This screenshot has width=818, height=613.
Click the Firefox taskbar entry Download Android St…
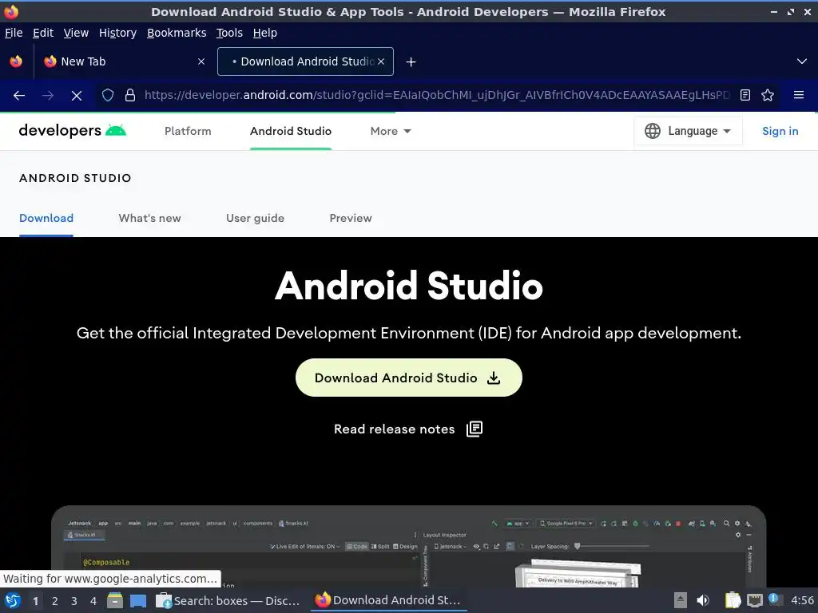(x=388, y=600)
